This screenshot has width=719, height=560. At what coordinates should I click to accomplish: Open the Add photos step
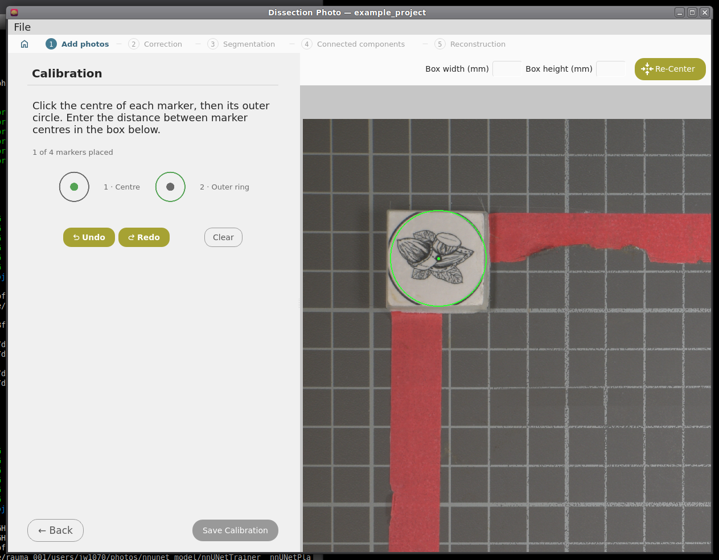pyautogui.click(x=77, y=44)
